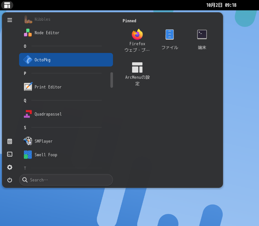This screenshot has width=259, height=226.
Task: Launch Quadrapassel game
Action: tap(66, 114)
